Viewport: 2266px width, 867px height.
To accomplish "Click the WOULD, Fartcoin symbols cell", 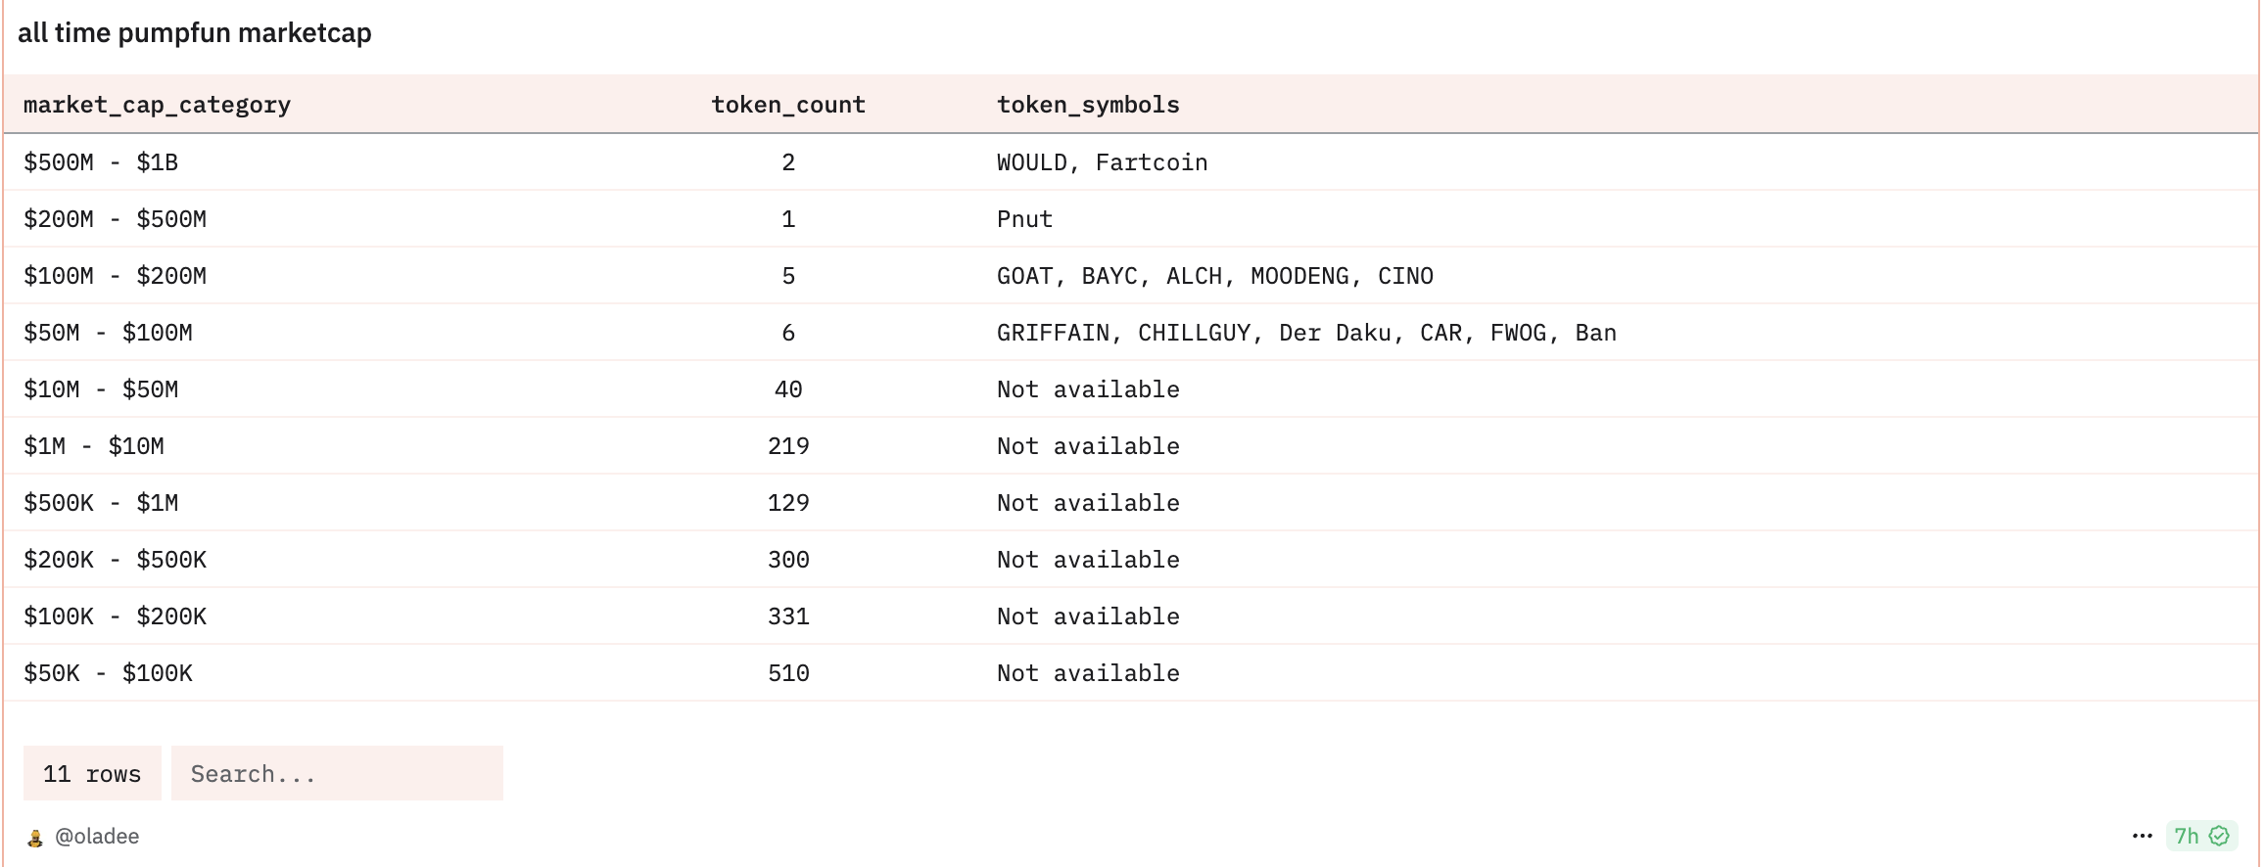I will [1102, 162].
